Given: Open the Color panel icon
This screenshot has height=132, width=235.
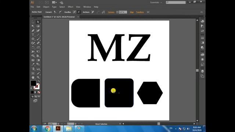Looking at the screenshot, I should tap(202, 21).
